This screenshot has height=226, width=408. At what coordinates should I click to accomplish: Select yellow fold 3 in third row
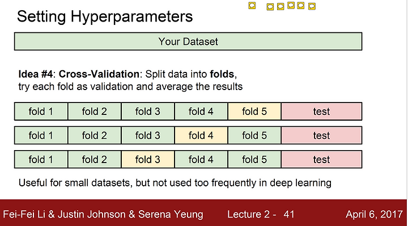click(x=147, y=159)
